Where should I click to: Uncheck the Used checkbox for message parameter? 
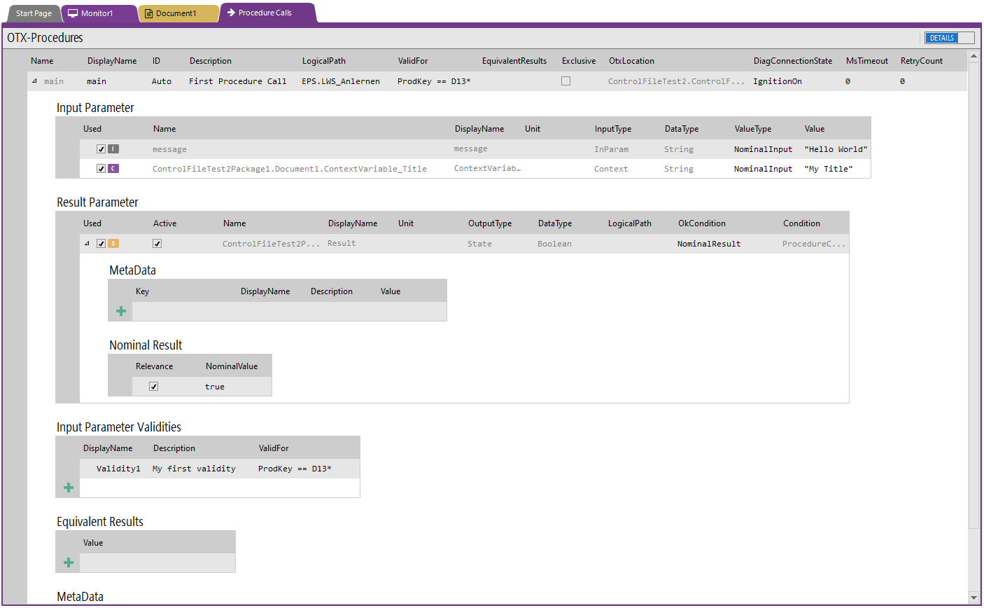point(101,148)
